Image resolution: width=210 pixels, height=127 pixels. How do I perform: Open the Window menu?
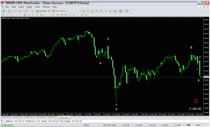click(x=46, y=7)
